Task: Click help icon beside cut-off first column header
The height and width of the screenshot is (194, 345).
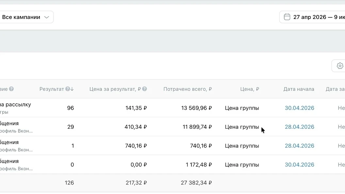Action: click(11, 89)
